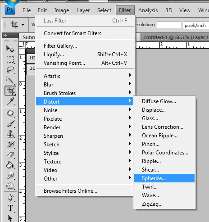Expand the Sharpen filter submenu
Screen dimensions: 209x222
pos(85,136)
